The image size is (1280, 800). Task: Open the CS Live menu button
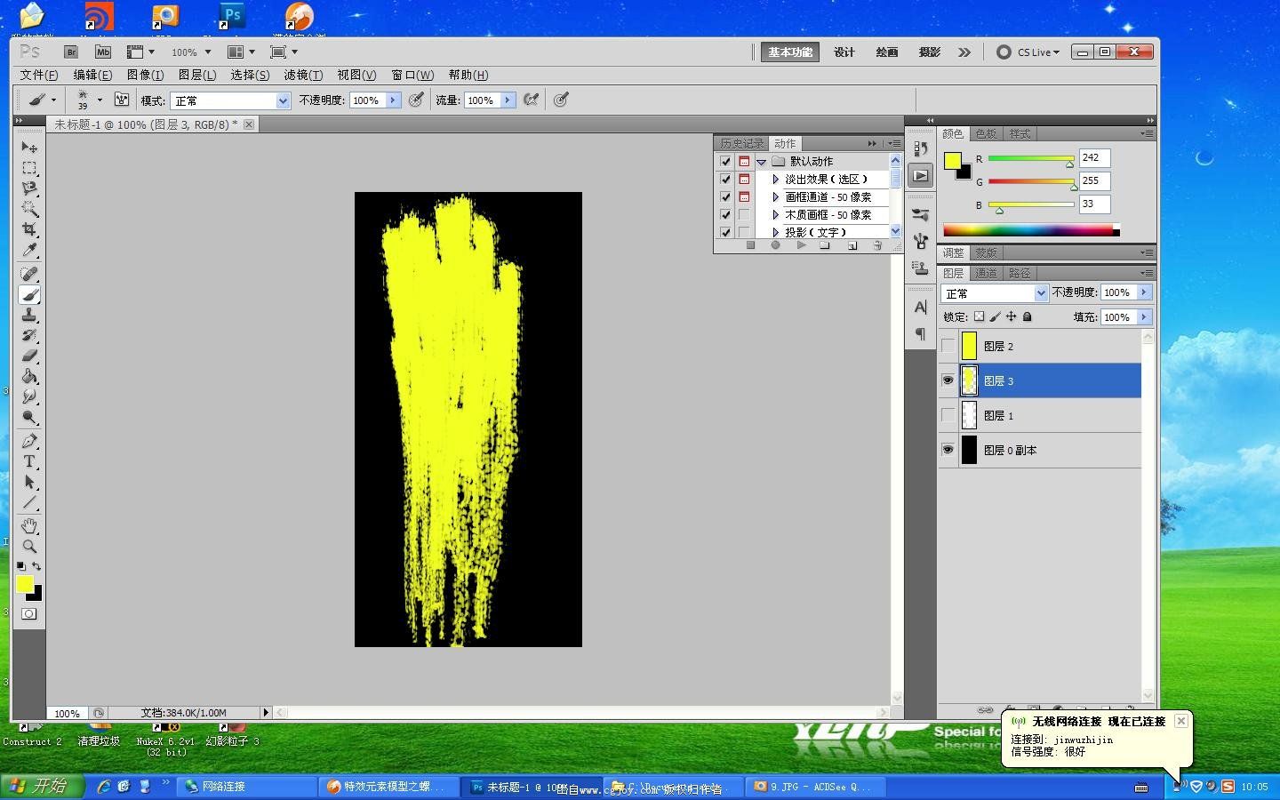point(1028,52)
